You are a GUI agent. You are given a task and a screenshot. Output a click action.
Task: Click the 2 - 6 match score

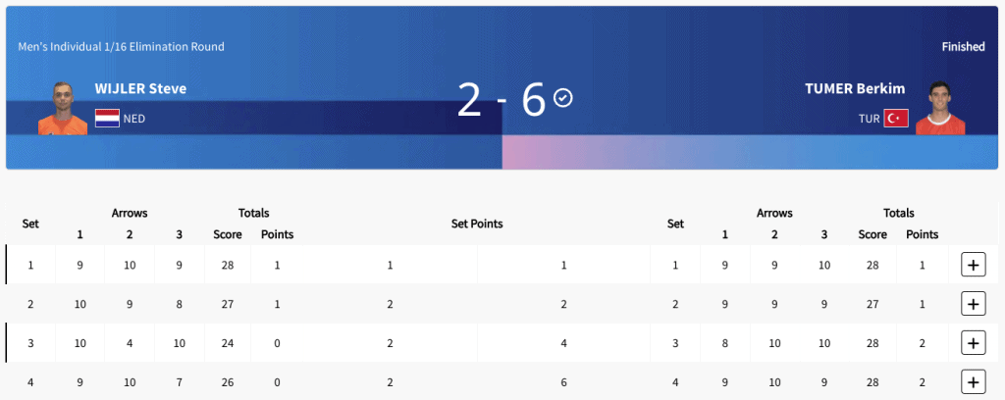click(502, 100)
